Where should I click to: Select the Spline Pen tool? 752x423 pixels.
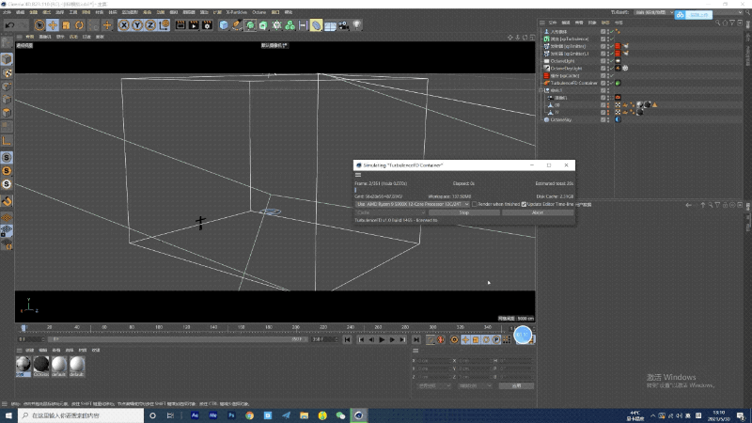[x=237, y=25]
